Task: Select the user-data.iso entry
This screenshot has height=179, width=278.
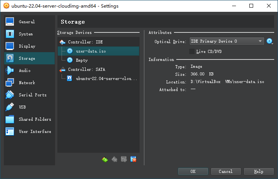Action: pos(98,51)
